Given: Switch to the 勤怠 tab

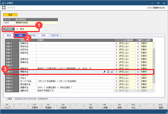Looking at the screenshot, I should [9, 35].
